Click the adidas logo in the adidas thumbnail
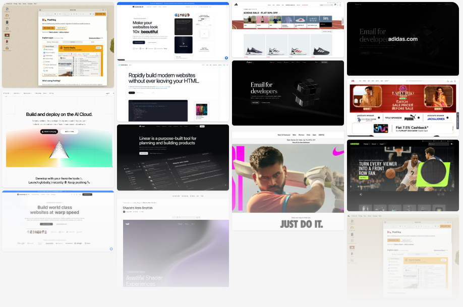The image size is (463, 307). click(x=236, y=5)
